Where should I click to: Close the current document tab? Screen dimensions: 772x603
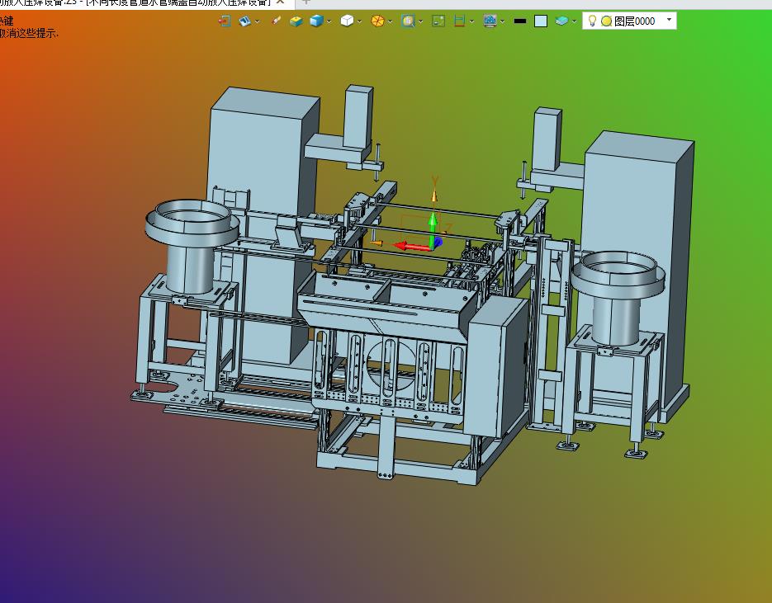[x=281, y=2]
